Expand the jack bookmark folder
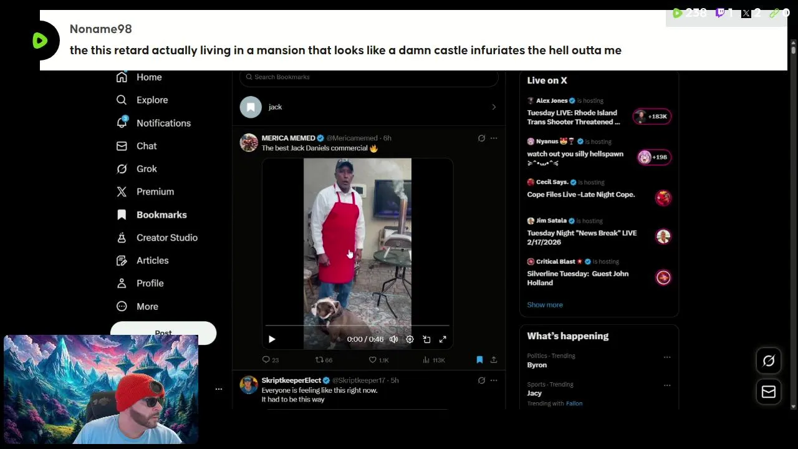798x449 pixels. [x=493, y=107]
